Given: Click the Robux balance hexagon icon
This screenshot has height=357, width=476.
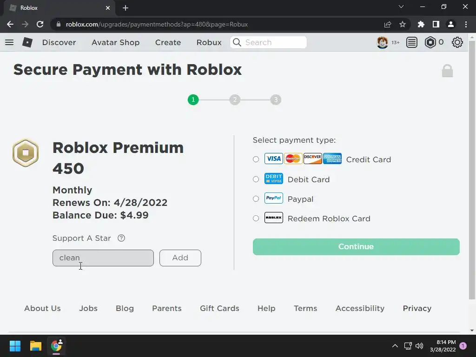Looking at the screenshot, I should pyautogui.click(x=430, y=42).
